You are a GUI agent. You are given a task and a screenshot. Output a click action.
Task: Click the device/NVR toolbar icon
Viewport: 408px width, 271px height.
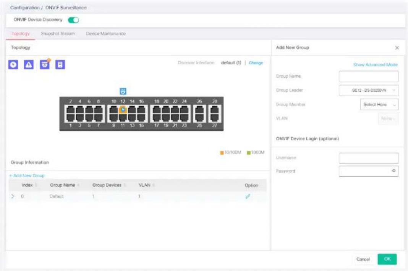(x=60, y=65)
